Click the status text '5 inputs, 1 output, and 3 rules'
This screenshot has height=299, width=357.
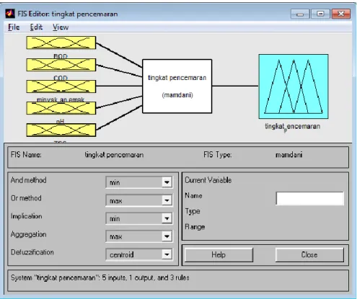tap(146, 278)
